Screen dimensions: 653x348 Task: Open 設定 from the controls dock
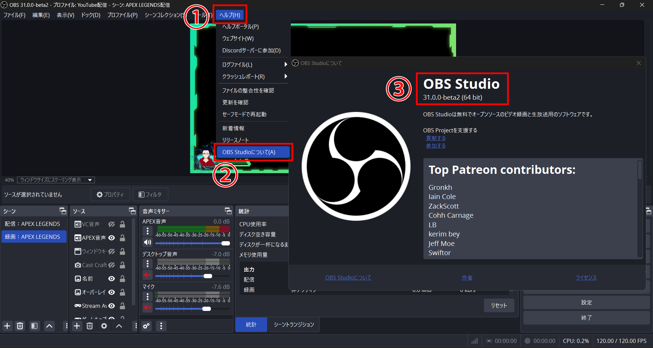click(586, 302)
